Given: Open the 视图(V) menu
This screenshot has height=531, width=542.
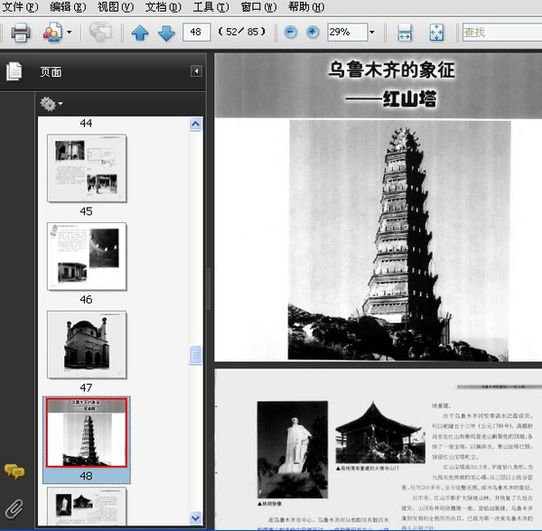Looking at the screenshot, I should [116, 7].
